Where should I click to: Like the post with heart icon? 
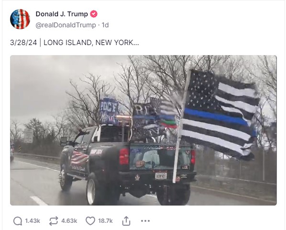pyautogui.click(x=90, y=221)
